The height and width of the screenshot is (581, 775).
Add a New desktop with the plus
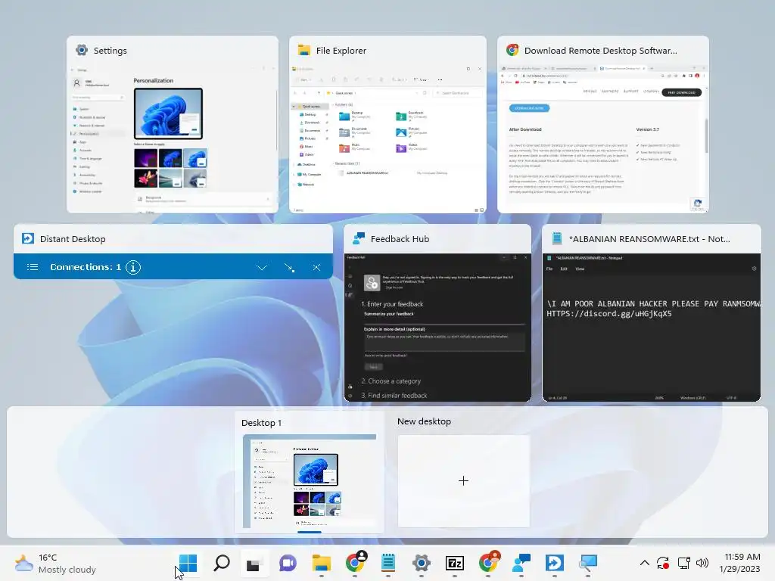(x=464, y=480)
